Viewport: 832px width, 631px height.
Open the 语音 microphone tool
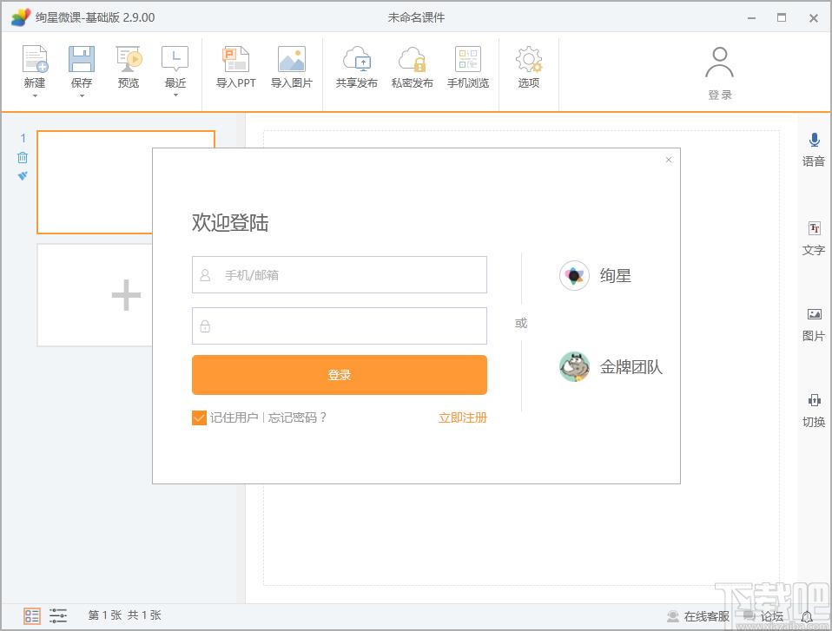[814, 150]
